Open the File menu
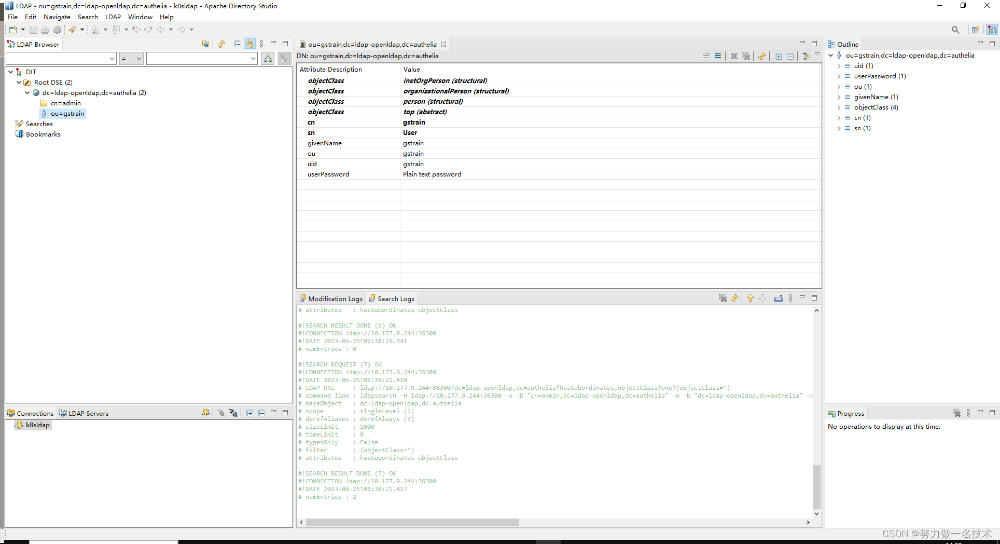The width and height of the screenshot is (1000, 544). [x=12, y=17]
